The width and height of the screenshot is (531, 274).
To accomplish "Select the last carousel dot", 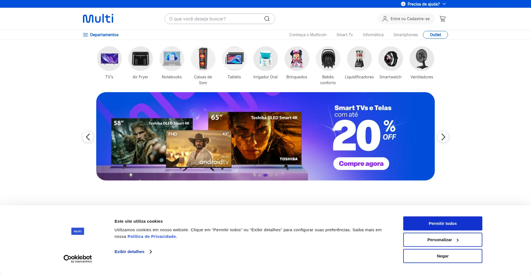I will (276, 175).
